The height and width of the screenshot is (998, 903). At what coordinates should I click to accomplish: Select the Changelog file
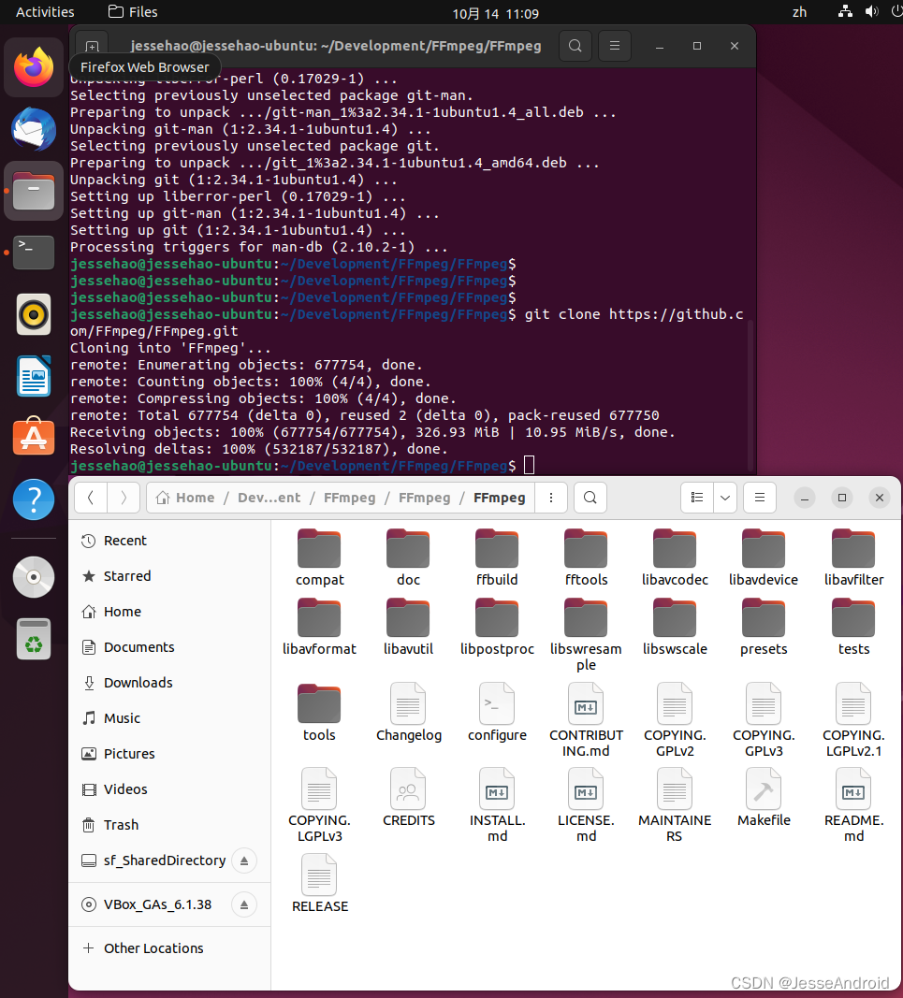click(408, 712)
